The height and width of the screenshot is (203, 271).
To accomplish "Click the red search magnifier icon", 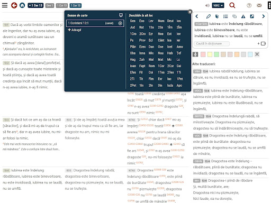I will coord(232,5).
